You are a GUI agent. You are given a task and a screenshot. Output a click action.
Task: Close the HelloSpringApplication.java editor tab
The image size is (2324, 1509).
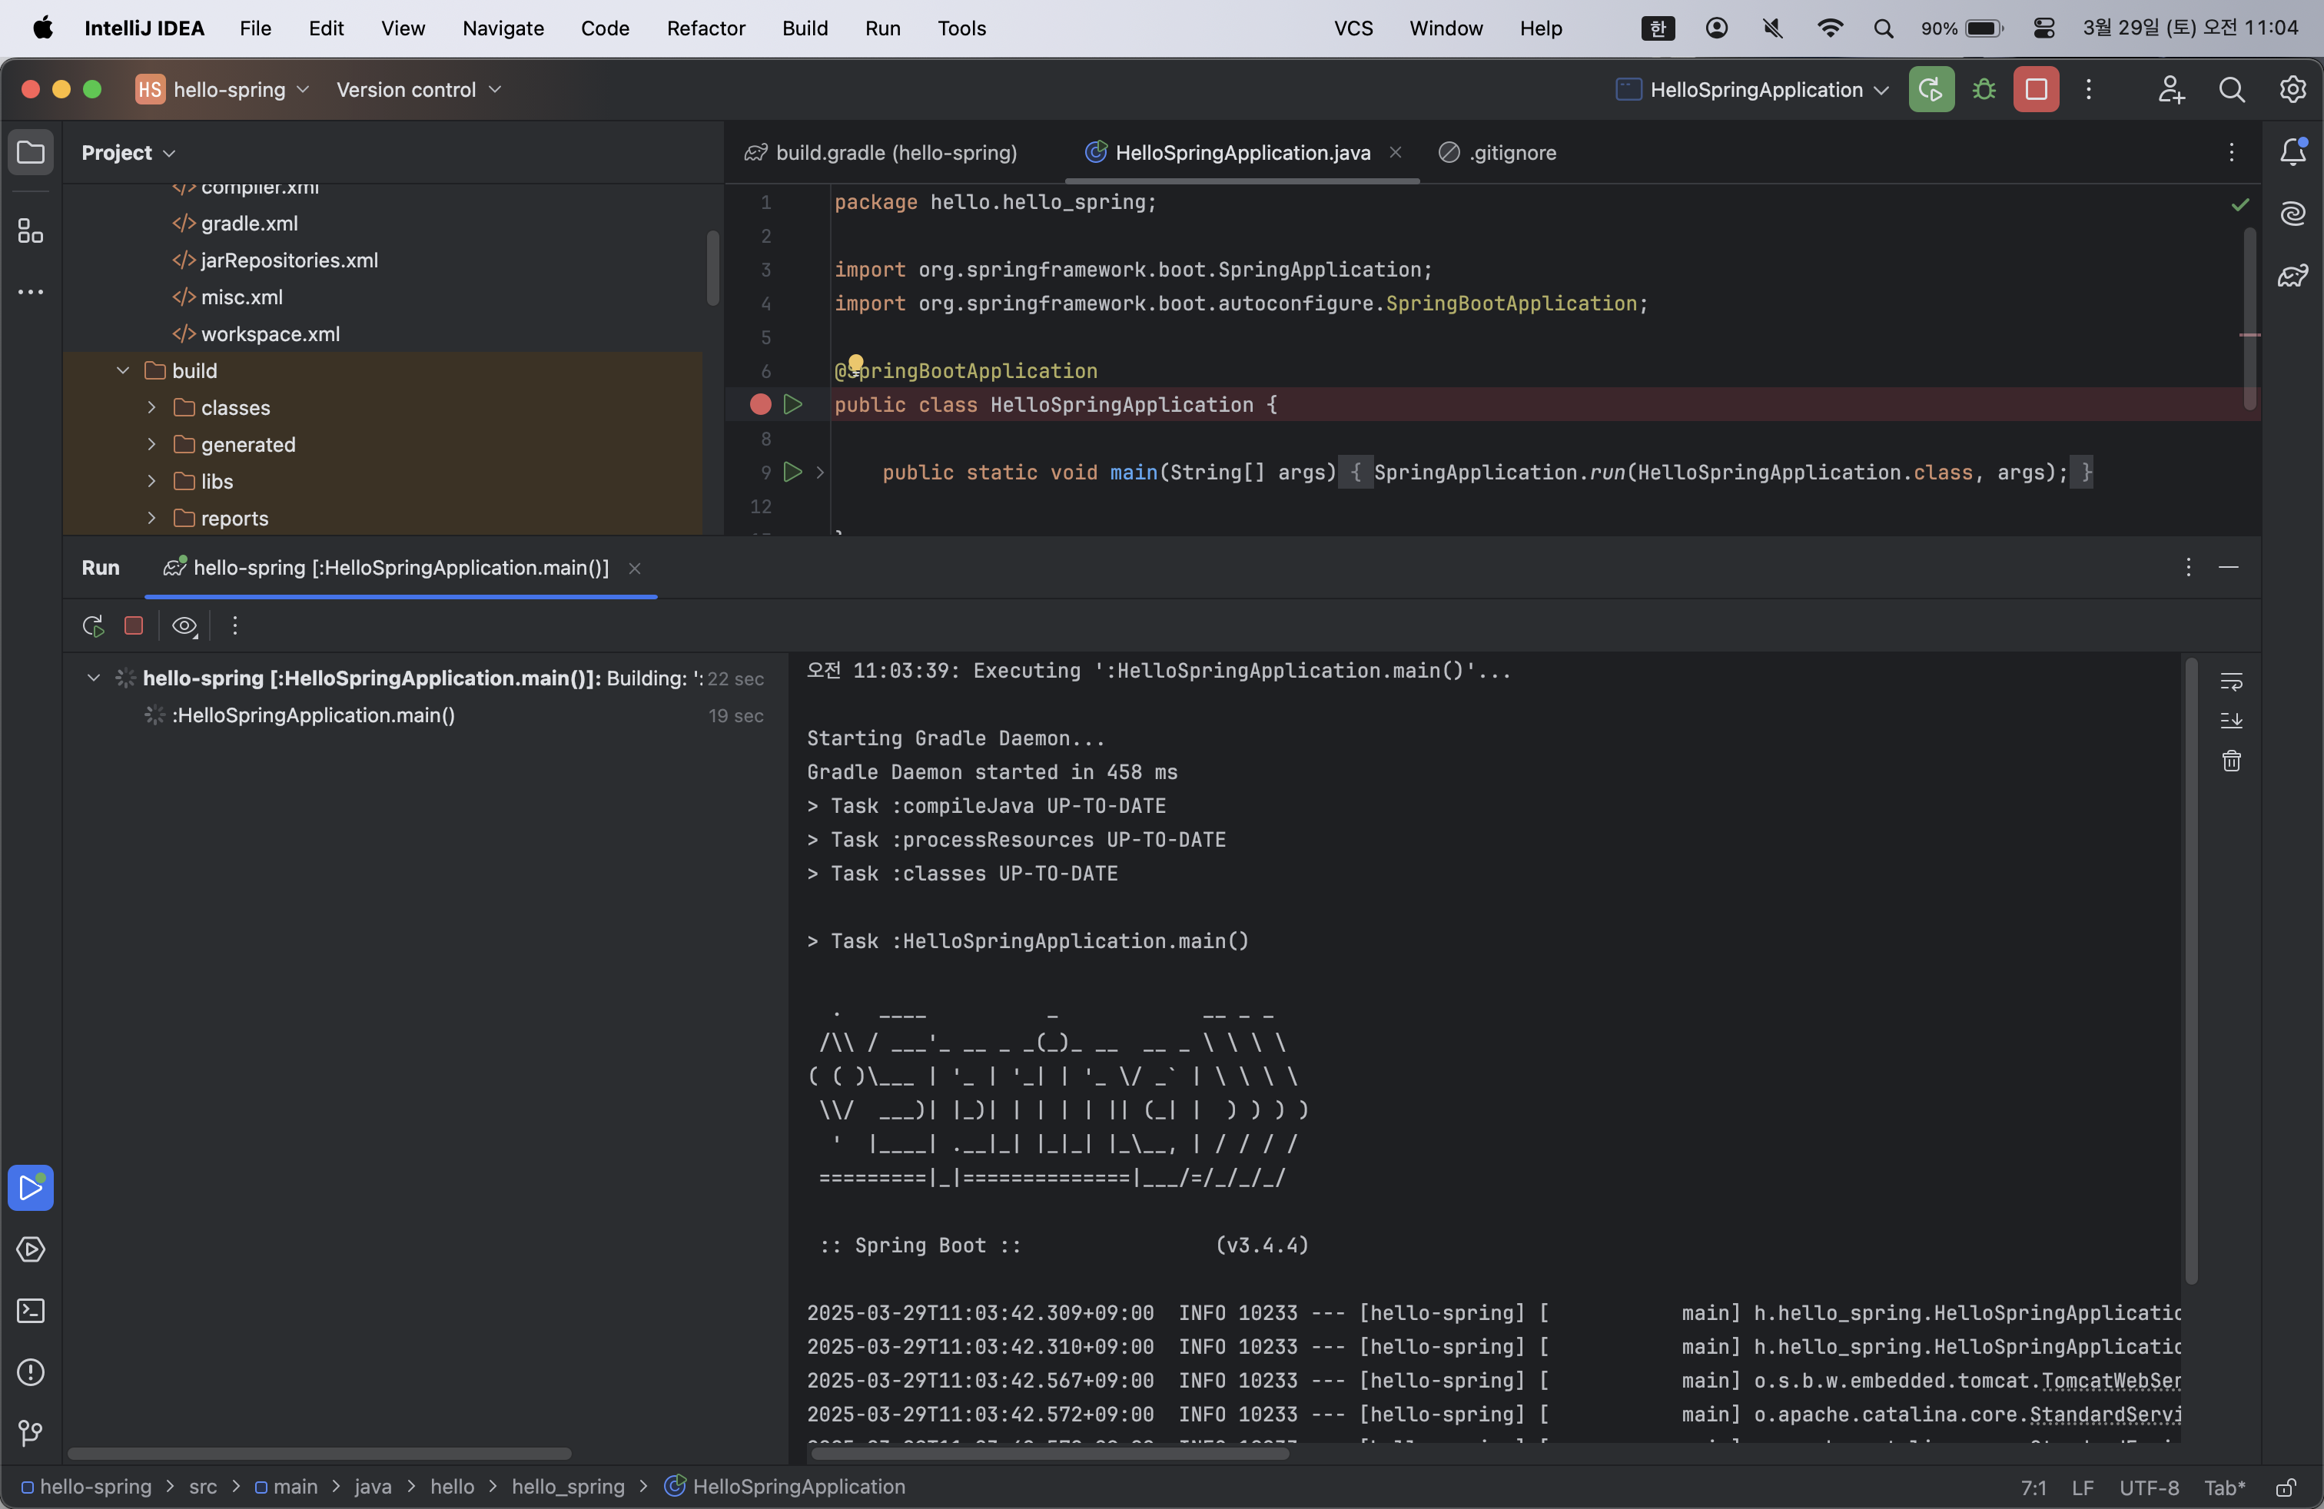pos(1396,152)
